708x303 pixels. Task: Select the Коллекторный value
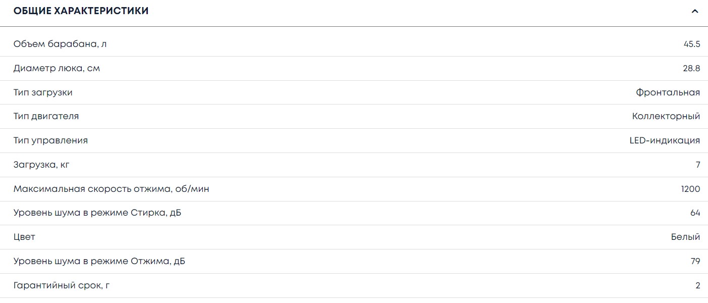(666, 116)
